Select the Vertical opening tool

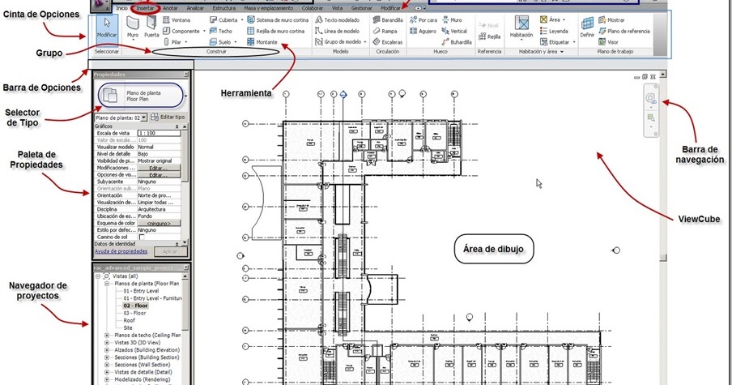click(x=454, y=31)
